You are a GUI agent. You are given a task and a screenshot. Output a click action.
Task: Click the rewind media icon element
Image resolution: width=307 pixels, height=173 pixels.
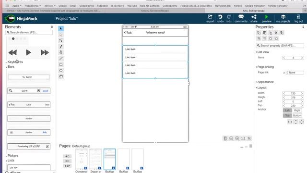(x=13, y=52)
